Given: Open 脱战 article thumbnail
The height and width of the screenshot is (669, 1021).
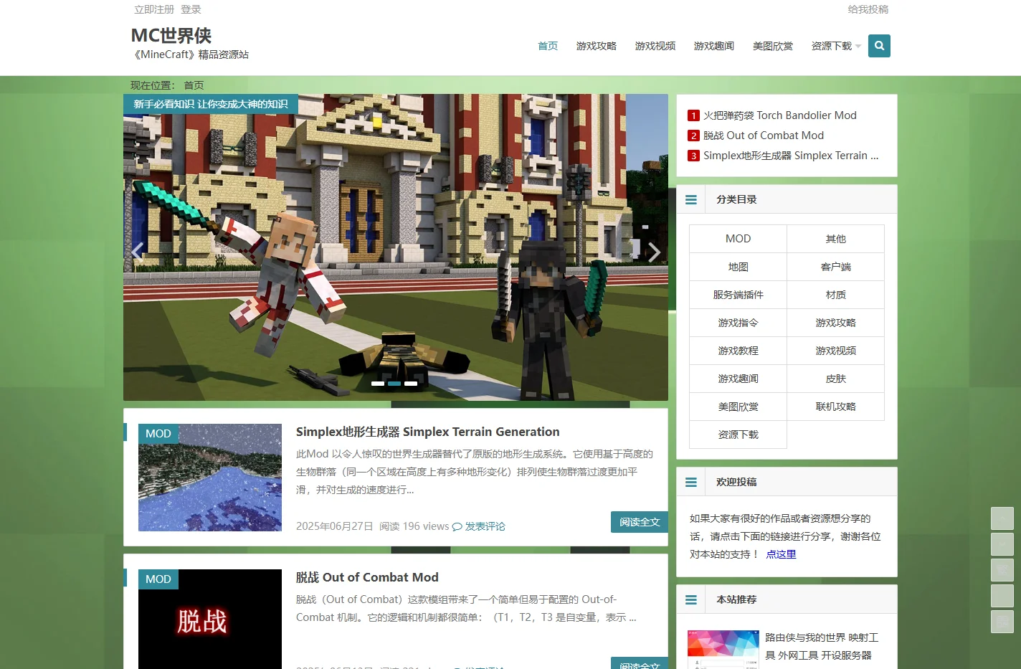Looking at the screenshot, I should [210, 620].
